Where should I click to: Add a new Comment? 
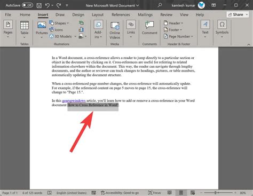pyautogui.click(x=149, y=28)
